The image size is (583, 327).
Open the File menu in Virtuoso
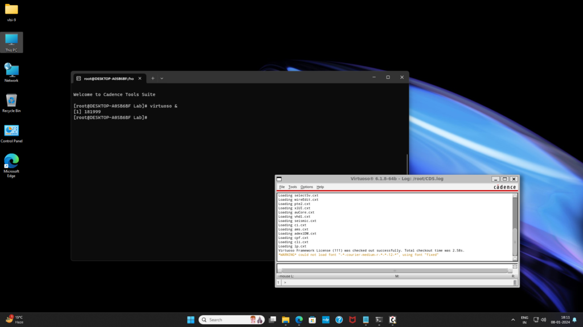point(282,187)
